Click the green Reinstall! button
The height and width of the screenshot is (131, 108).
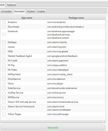pyautogui.click(x=53, y=127)
